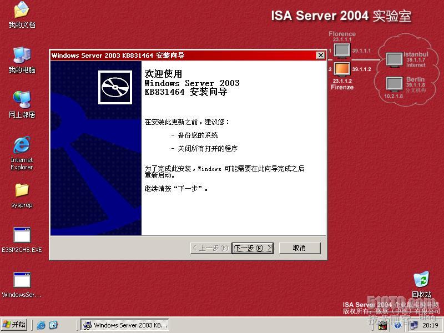The height and width of the screenshot is (333, 444).
Task: Launch Internet Explorer from quick launch
Action: (x=41, y=325)
